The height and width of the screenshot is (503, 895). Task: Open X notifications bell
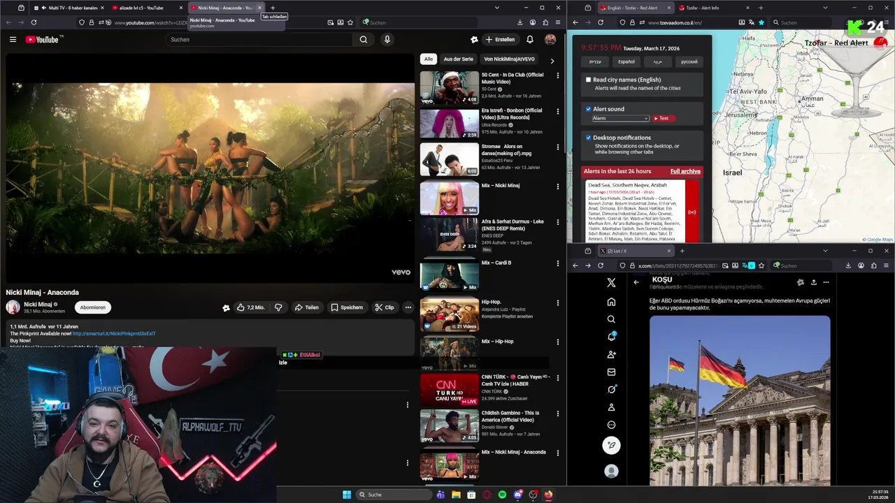coord(611,337)
